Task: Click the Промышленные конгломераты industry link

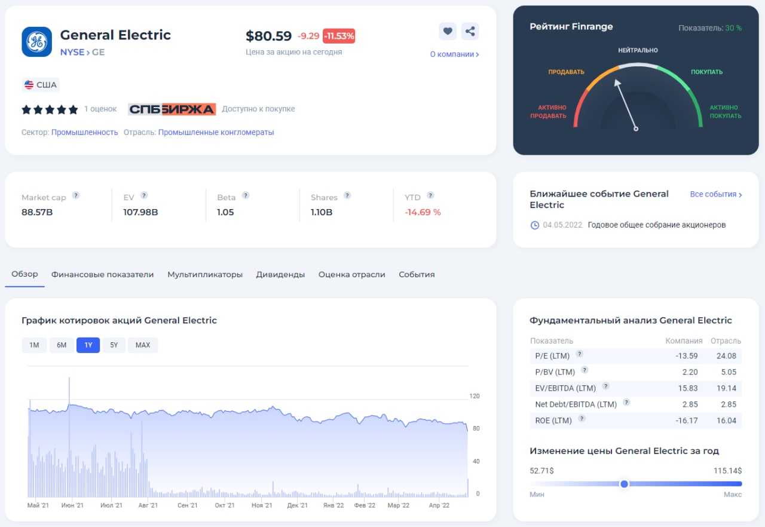Action: (x=216, y=132)
